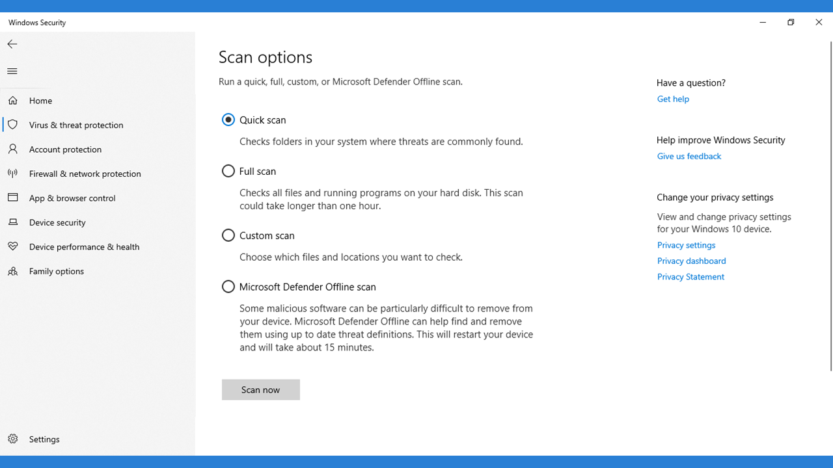The image size is (833, 468).
Task: Restore down the Windows Security window
Action: click(x=791, y=22)
